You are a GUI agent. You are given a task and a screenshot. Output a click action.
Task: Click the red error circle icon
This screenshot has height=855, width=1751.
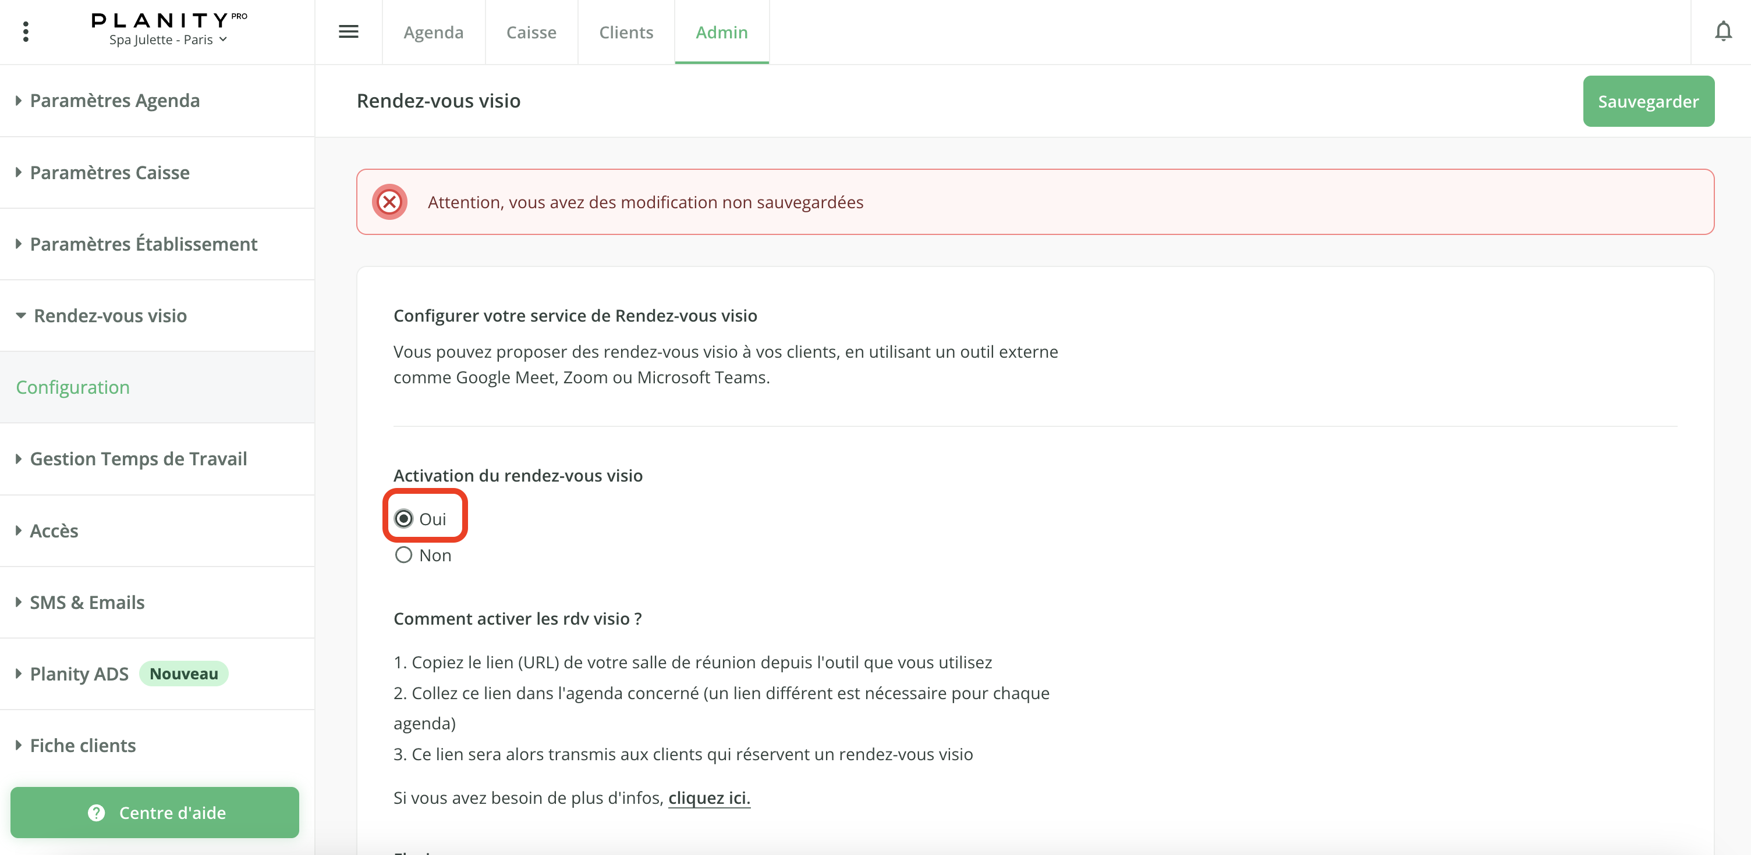(389, 202)
